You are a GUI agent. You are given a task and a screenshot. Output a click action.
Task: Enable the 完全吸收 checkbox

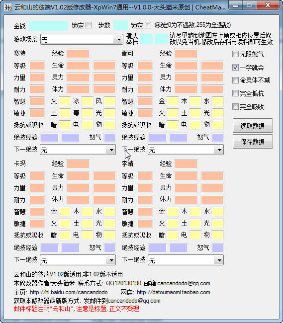tap(235, 107)
